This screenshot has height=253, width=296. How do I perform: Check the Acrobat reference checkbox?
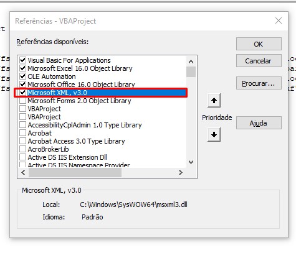(x=22, y=133)
